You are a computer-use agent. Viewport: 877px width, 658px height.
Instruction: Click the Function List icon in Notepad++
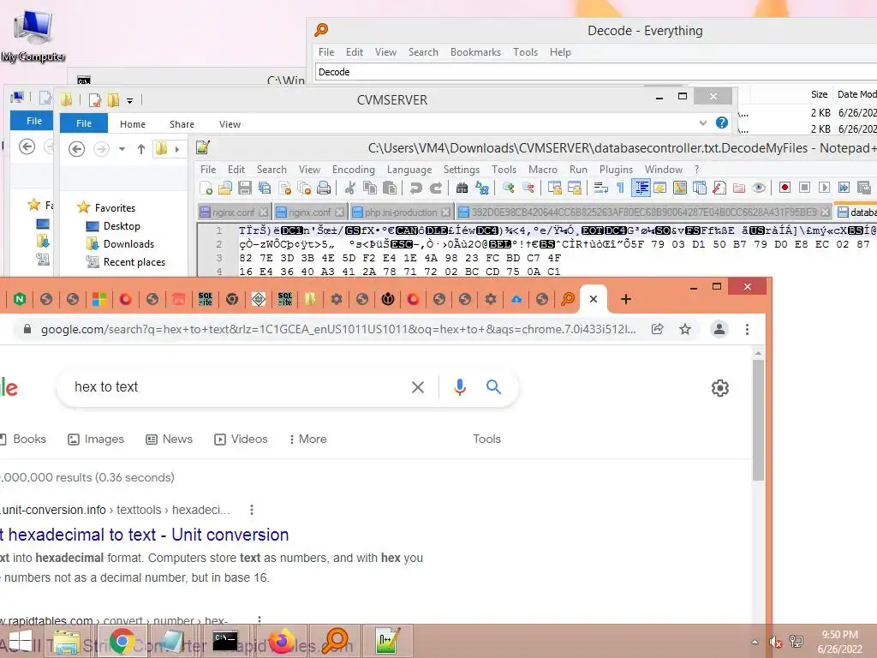click(719, 188)
